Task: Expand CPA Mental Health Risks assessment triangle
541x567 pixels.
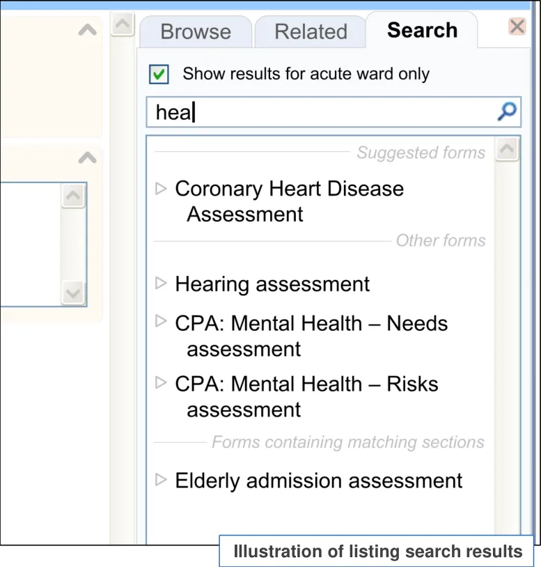Action: coord(162,382)
